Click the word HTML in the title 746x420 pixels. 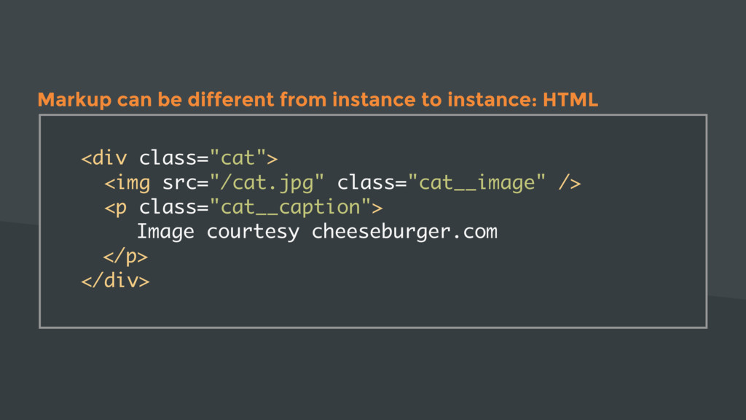coord(570,99)
